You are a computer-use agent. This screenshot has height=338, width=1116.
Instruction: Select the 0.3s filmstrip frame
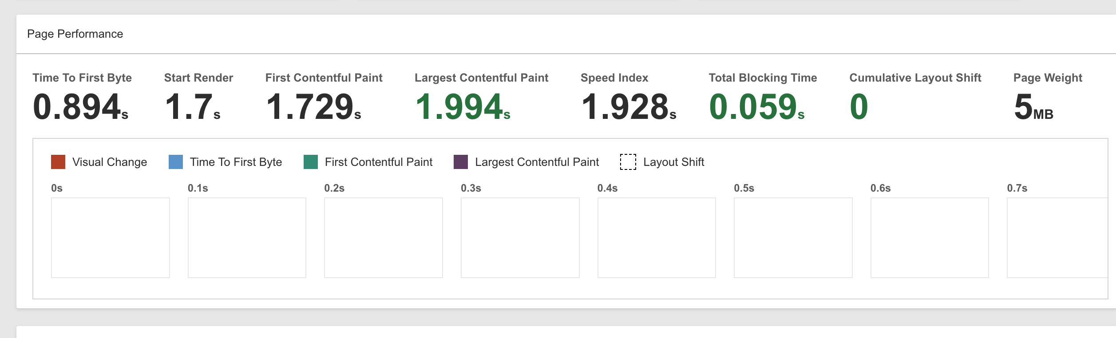pos(520,238)
